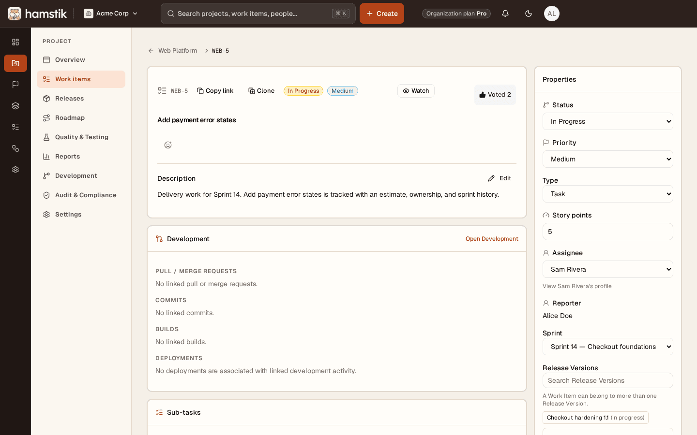Toggle dark mode moon icon
The image size is (697, 435).
tap(529, 14)
